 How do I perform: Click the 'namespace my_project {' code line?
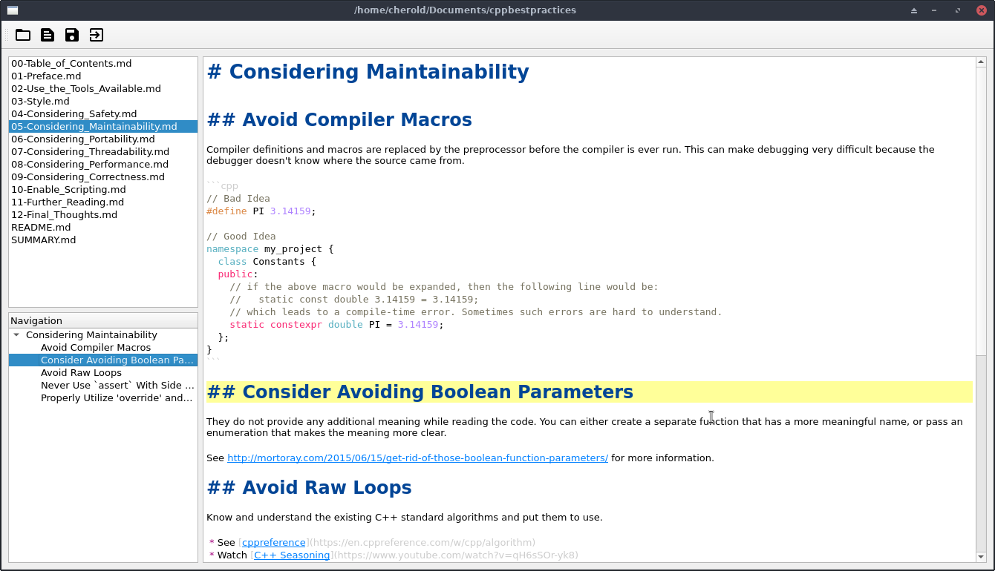tap(270, 249)
